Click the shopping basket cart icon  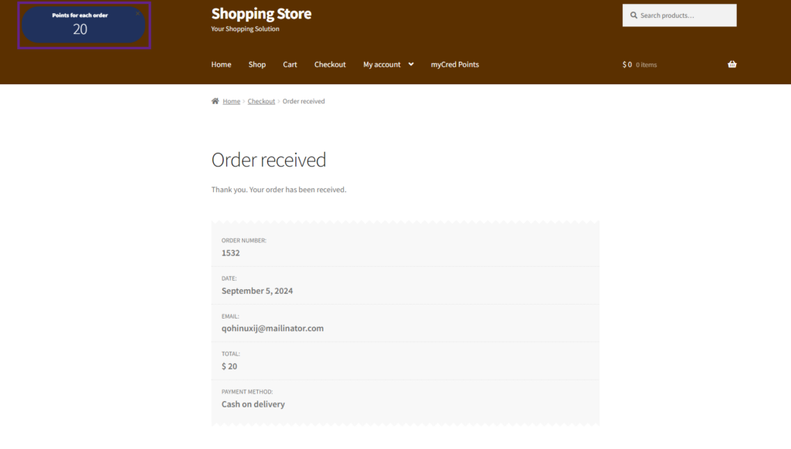[732, 65]
